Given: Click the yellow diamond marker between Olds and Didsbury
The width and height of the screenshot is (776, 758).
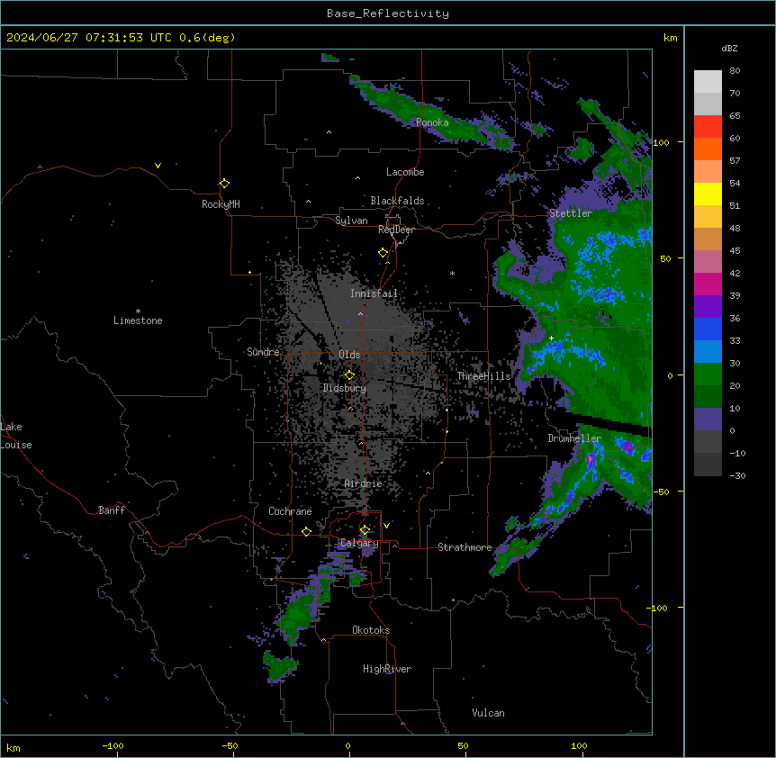Looking at the screenshot, I should pyautogui.click(x=349, y=374).
